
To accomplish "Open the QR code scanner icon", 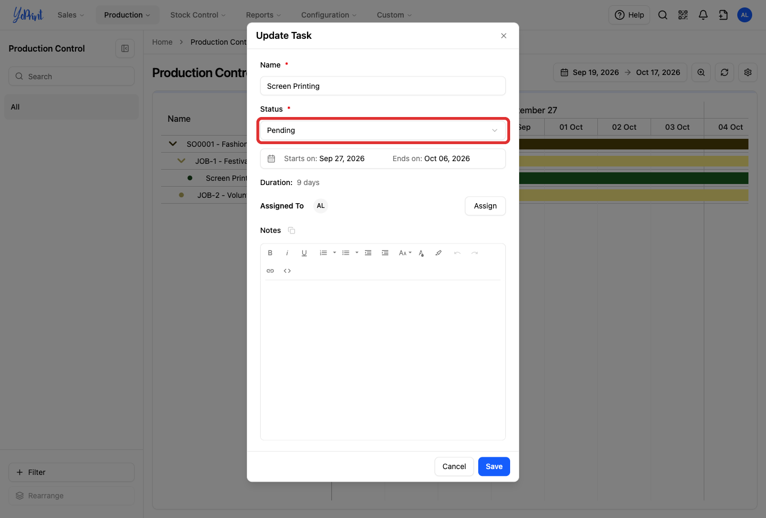I will coord(683,15).
